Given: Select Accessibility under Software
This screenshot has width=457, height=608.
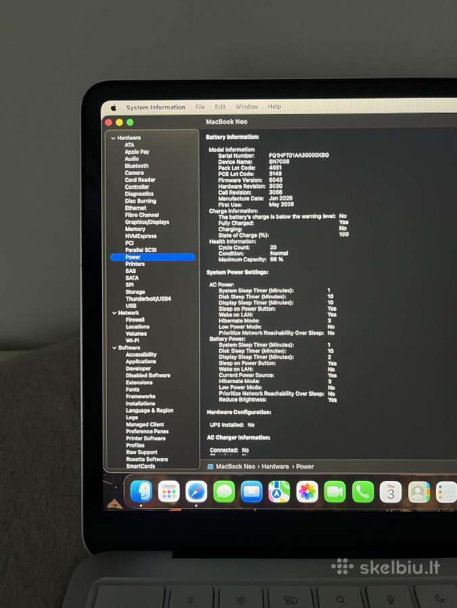Looking at the screenshot, I should [x=141, y=355].
